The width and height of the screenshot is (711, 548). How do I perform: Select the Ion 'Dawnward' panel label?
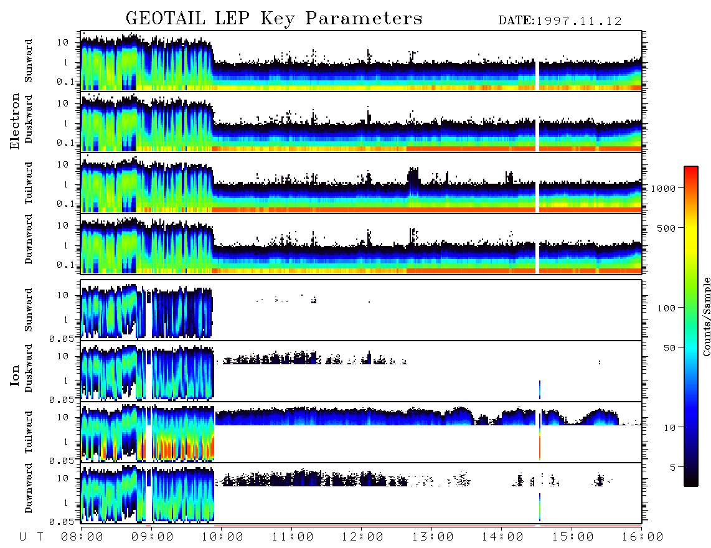click(29, 488)
